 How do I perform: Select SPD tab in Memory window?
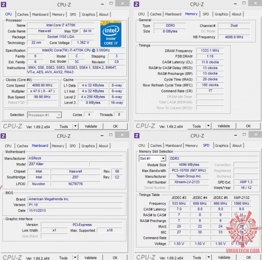[206, 14]
